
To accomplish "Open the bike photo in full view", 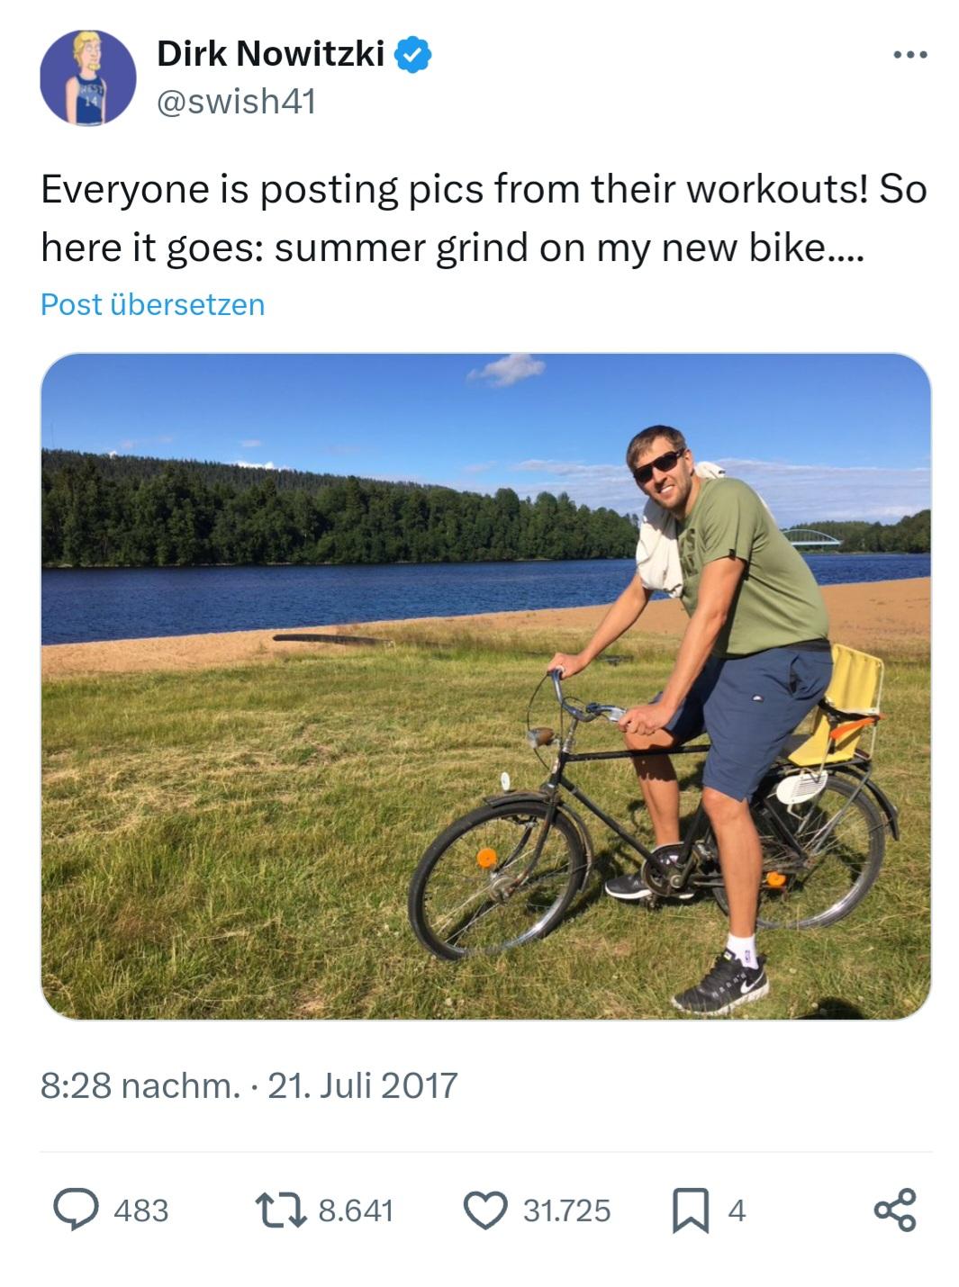I will (x=486, y=687).
